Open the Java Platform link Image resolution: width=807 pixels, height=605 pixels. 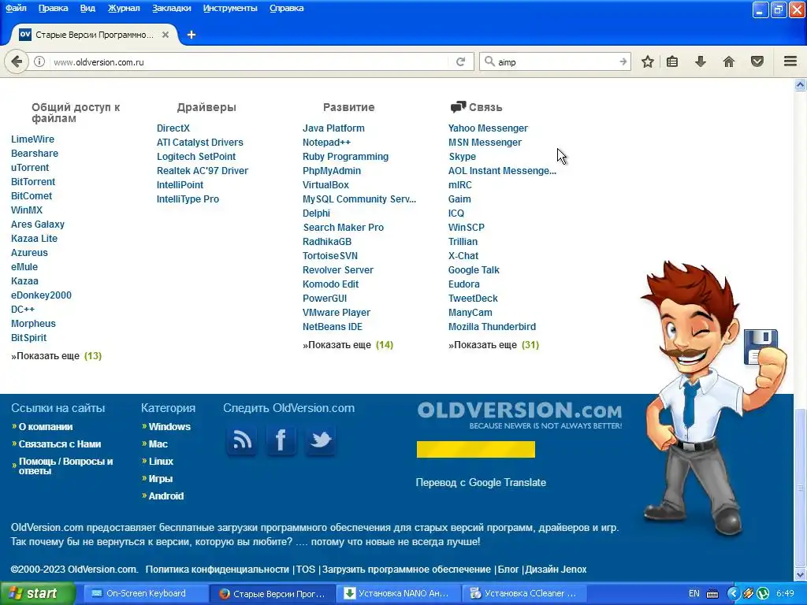pos(333,128)
